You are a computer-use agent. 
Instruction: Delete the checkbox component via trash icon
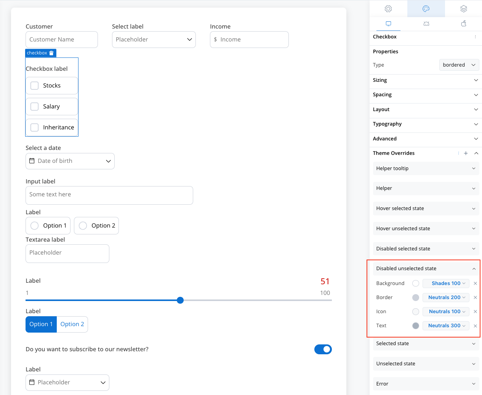(51, 53)
